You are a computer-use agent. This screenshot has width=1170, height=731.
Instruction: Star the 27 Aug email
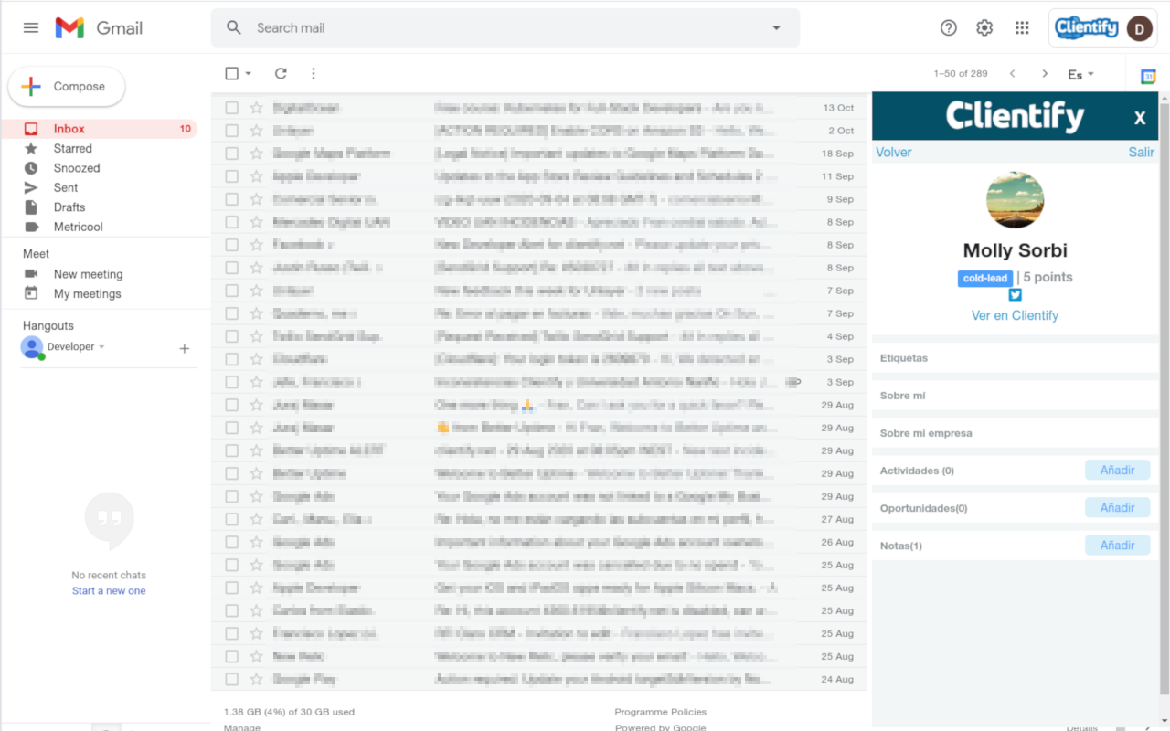(256, 519)
